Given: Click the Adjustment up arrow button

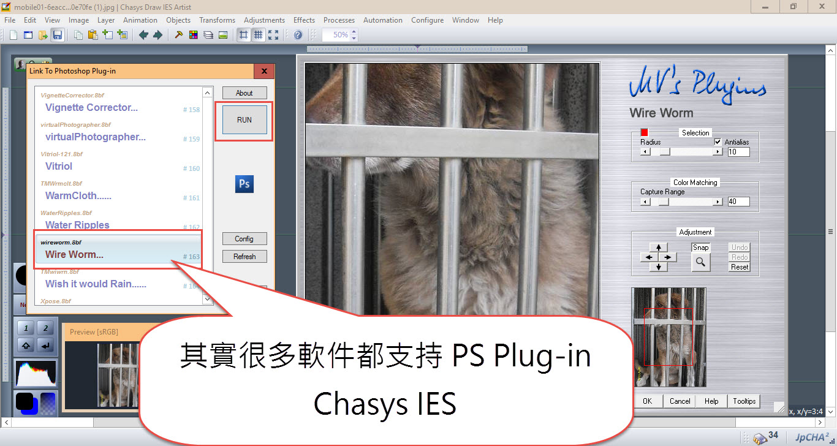Looking at the screenshot, I should [659, 247].
